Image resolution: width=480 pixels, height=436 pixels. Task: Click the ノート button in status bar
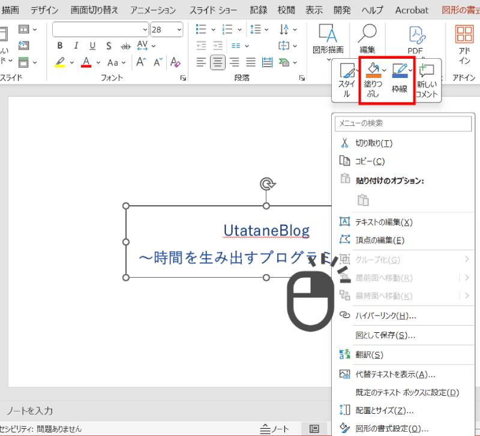click(x=275, y=429)
